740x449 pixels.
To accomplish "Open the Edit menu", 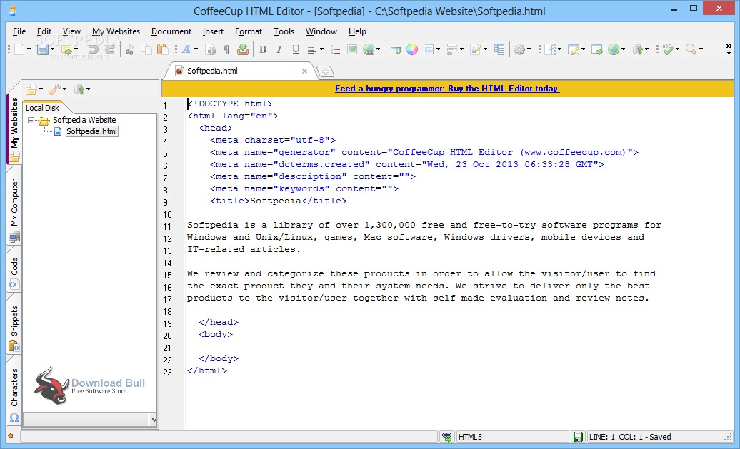I will point(44,31).
